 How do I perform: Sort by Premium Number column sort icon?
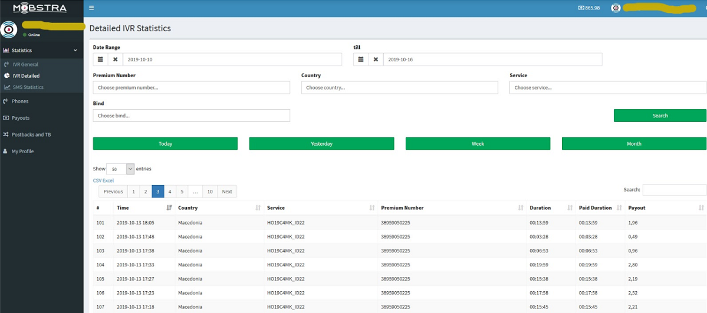pos(521,208)
